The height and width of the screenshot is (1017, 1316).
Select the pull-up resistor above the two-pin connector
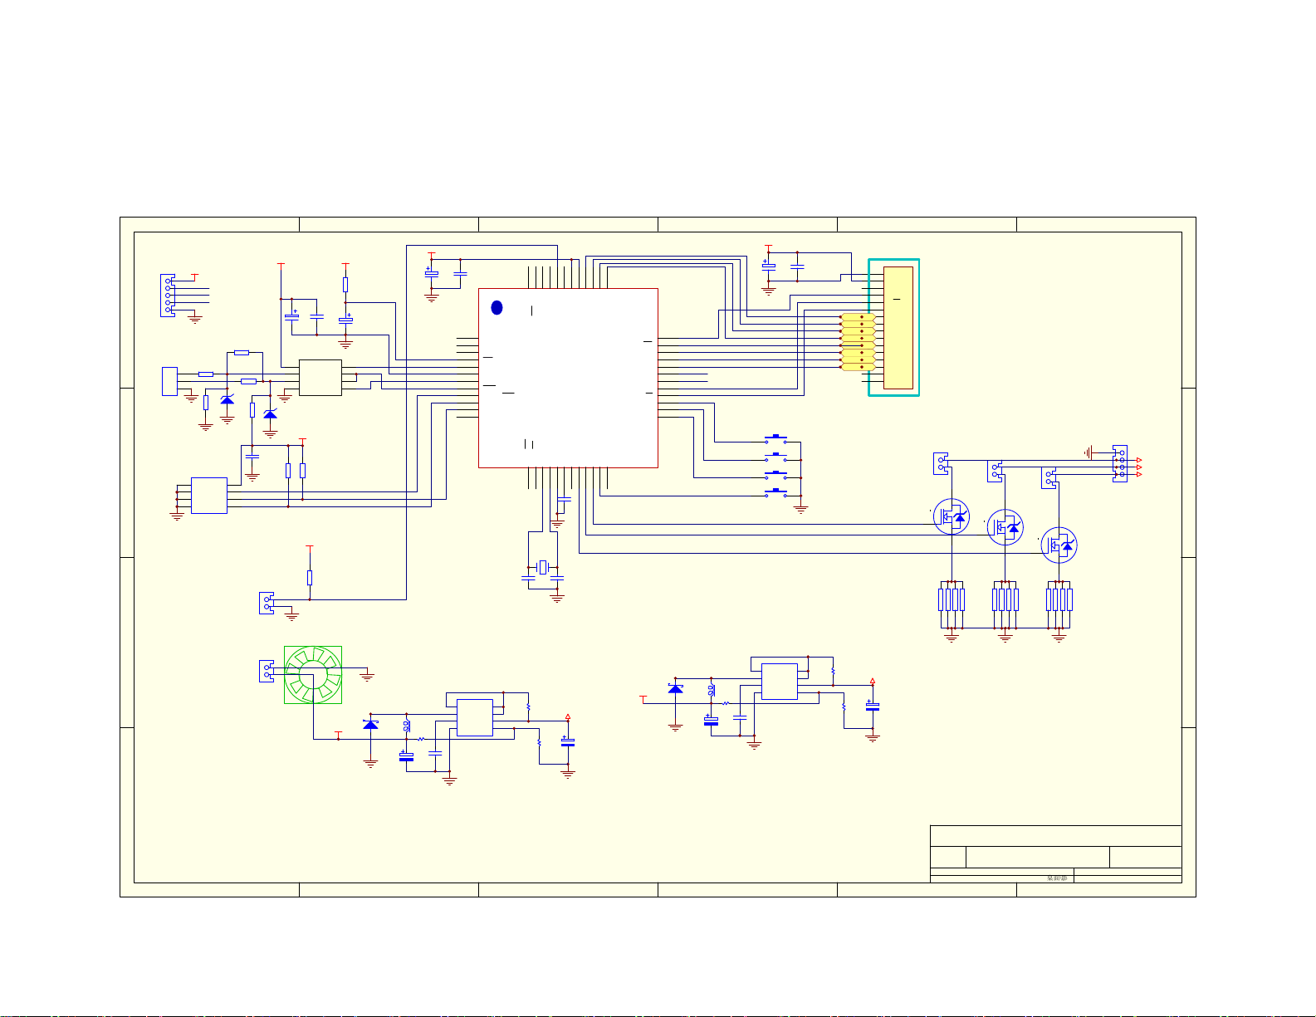[x=310, y=578]
